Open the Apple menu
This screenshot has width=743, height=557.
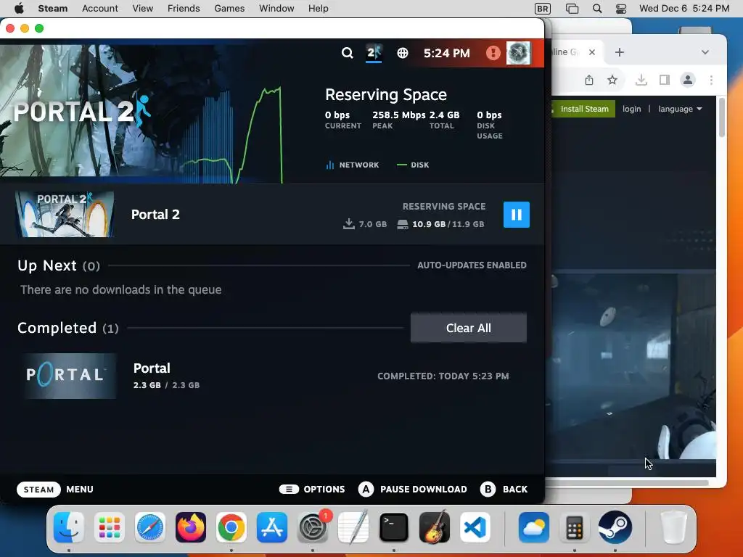(20, 9)
